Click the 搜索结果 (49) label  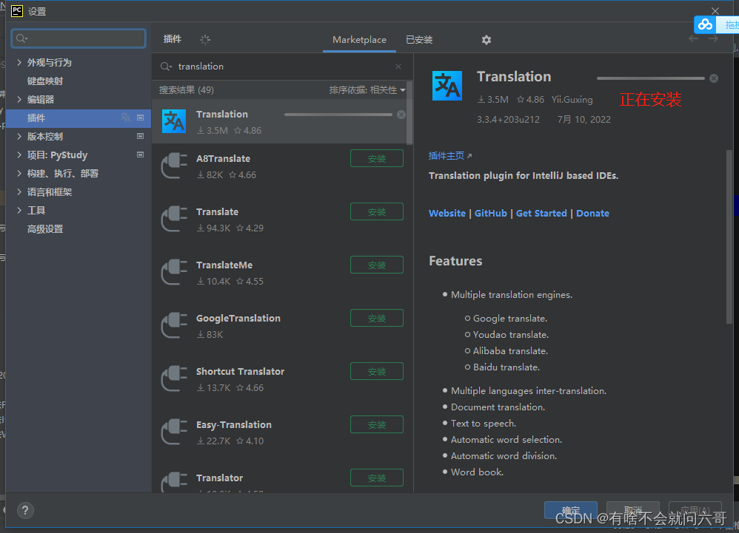tap(186, 90)
